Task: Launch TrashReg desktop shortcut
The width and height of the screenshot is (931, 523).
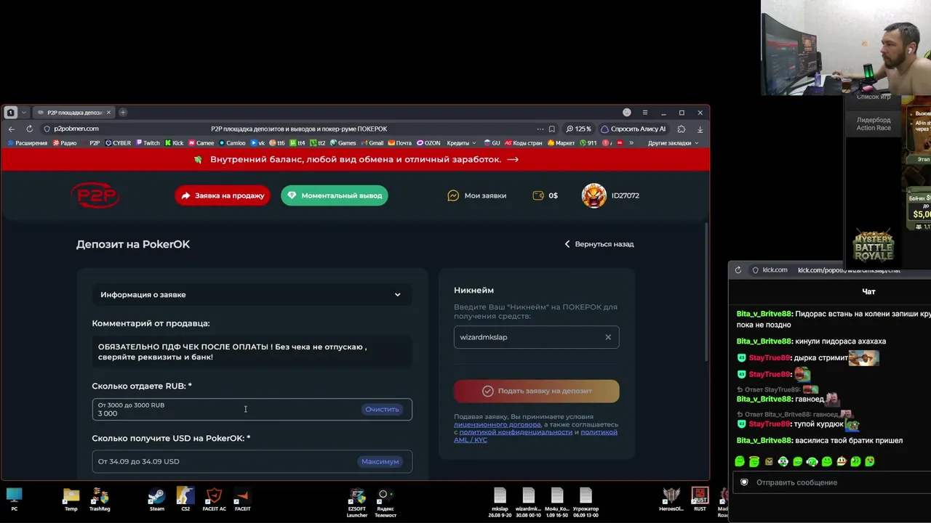Action: tap(100, 499)
